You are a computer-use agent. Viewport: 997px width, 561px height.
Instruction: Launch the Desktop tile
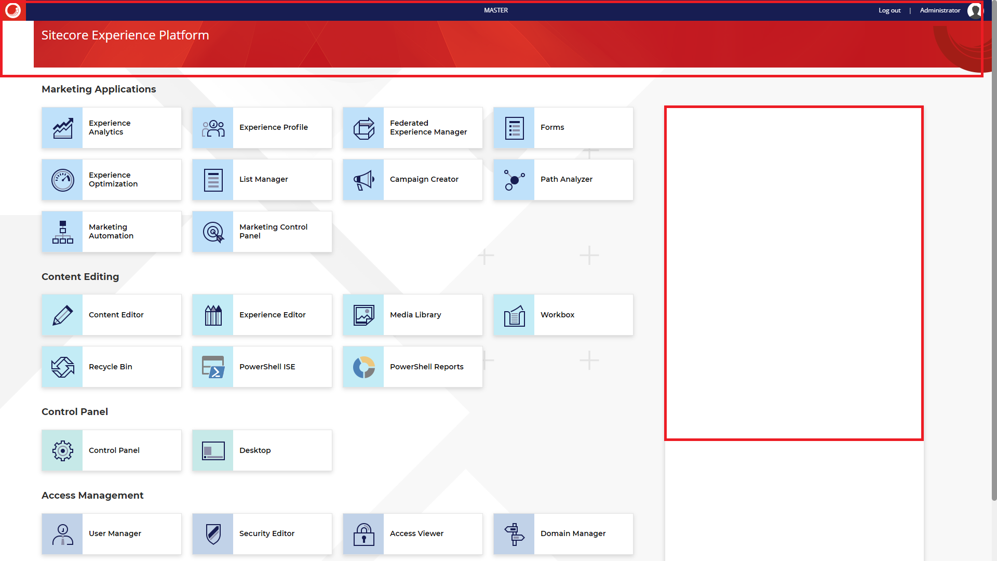[262, 450]
